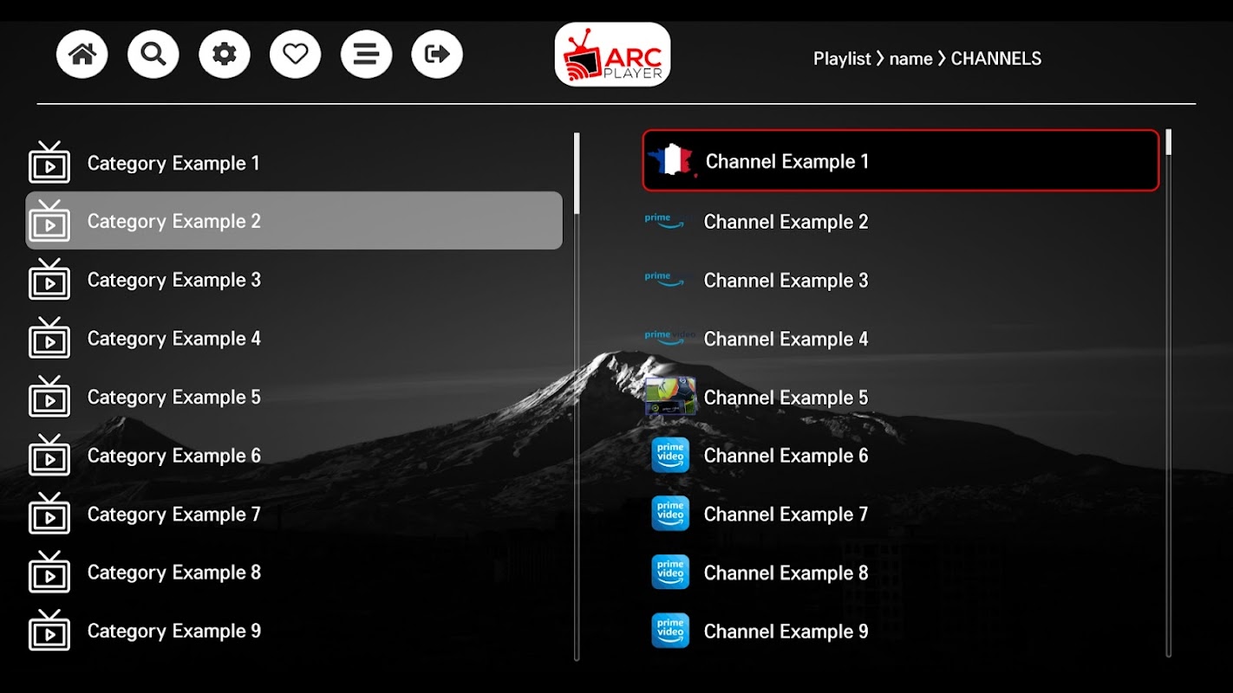Click the logout arrow icon
1233x693 pixels.
click(437, 55)
